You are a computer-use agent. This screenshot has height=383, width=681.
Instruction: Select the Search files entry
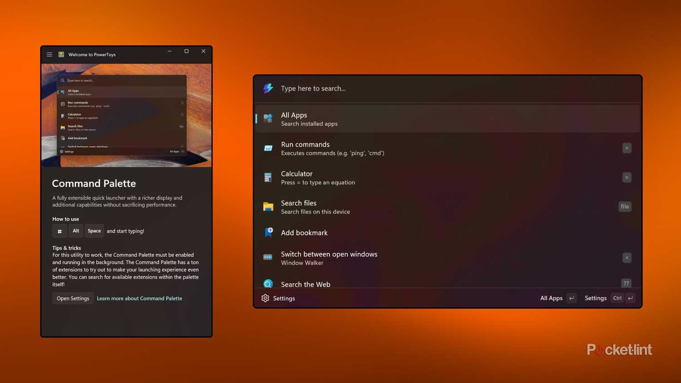448,207
